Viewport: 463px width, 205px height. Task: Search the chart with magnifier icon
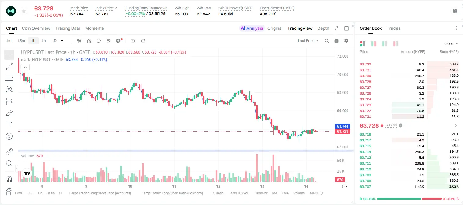point(327,41)
